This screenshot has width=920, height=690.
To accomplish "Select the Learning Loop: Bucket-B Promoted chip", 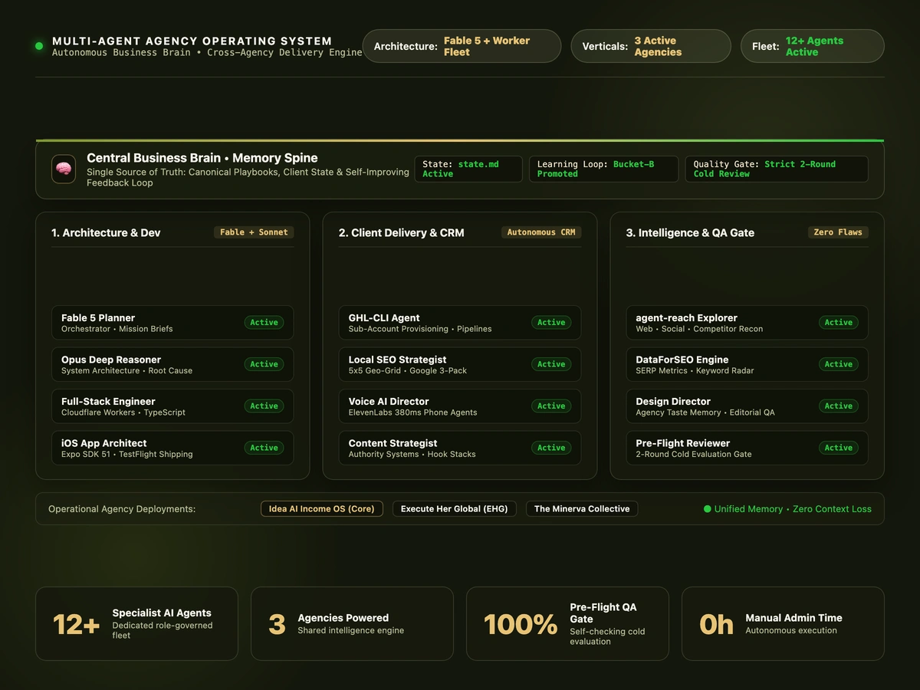I will [x=603, y=169].
